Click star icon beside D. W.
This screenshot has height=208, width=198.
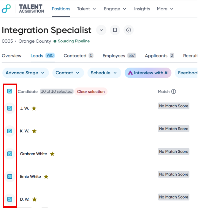click(34, 199)
